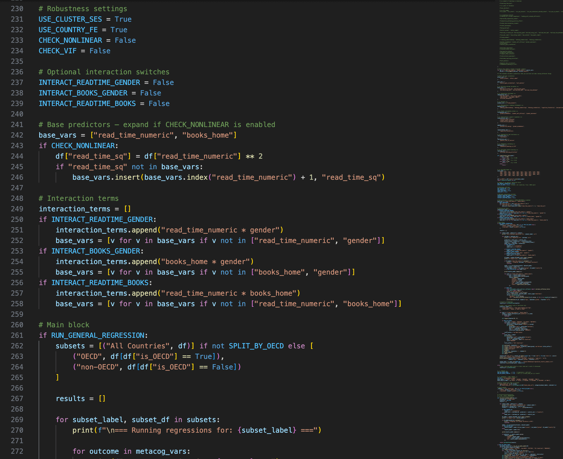Click the print call on line 270

tap(83, 430)
